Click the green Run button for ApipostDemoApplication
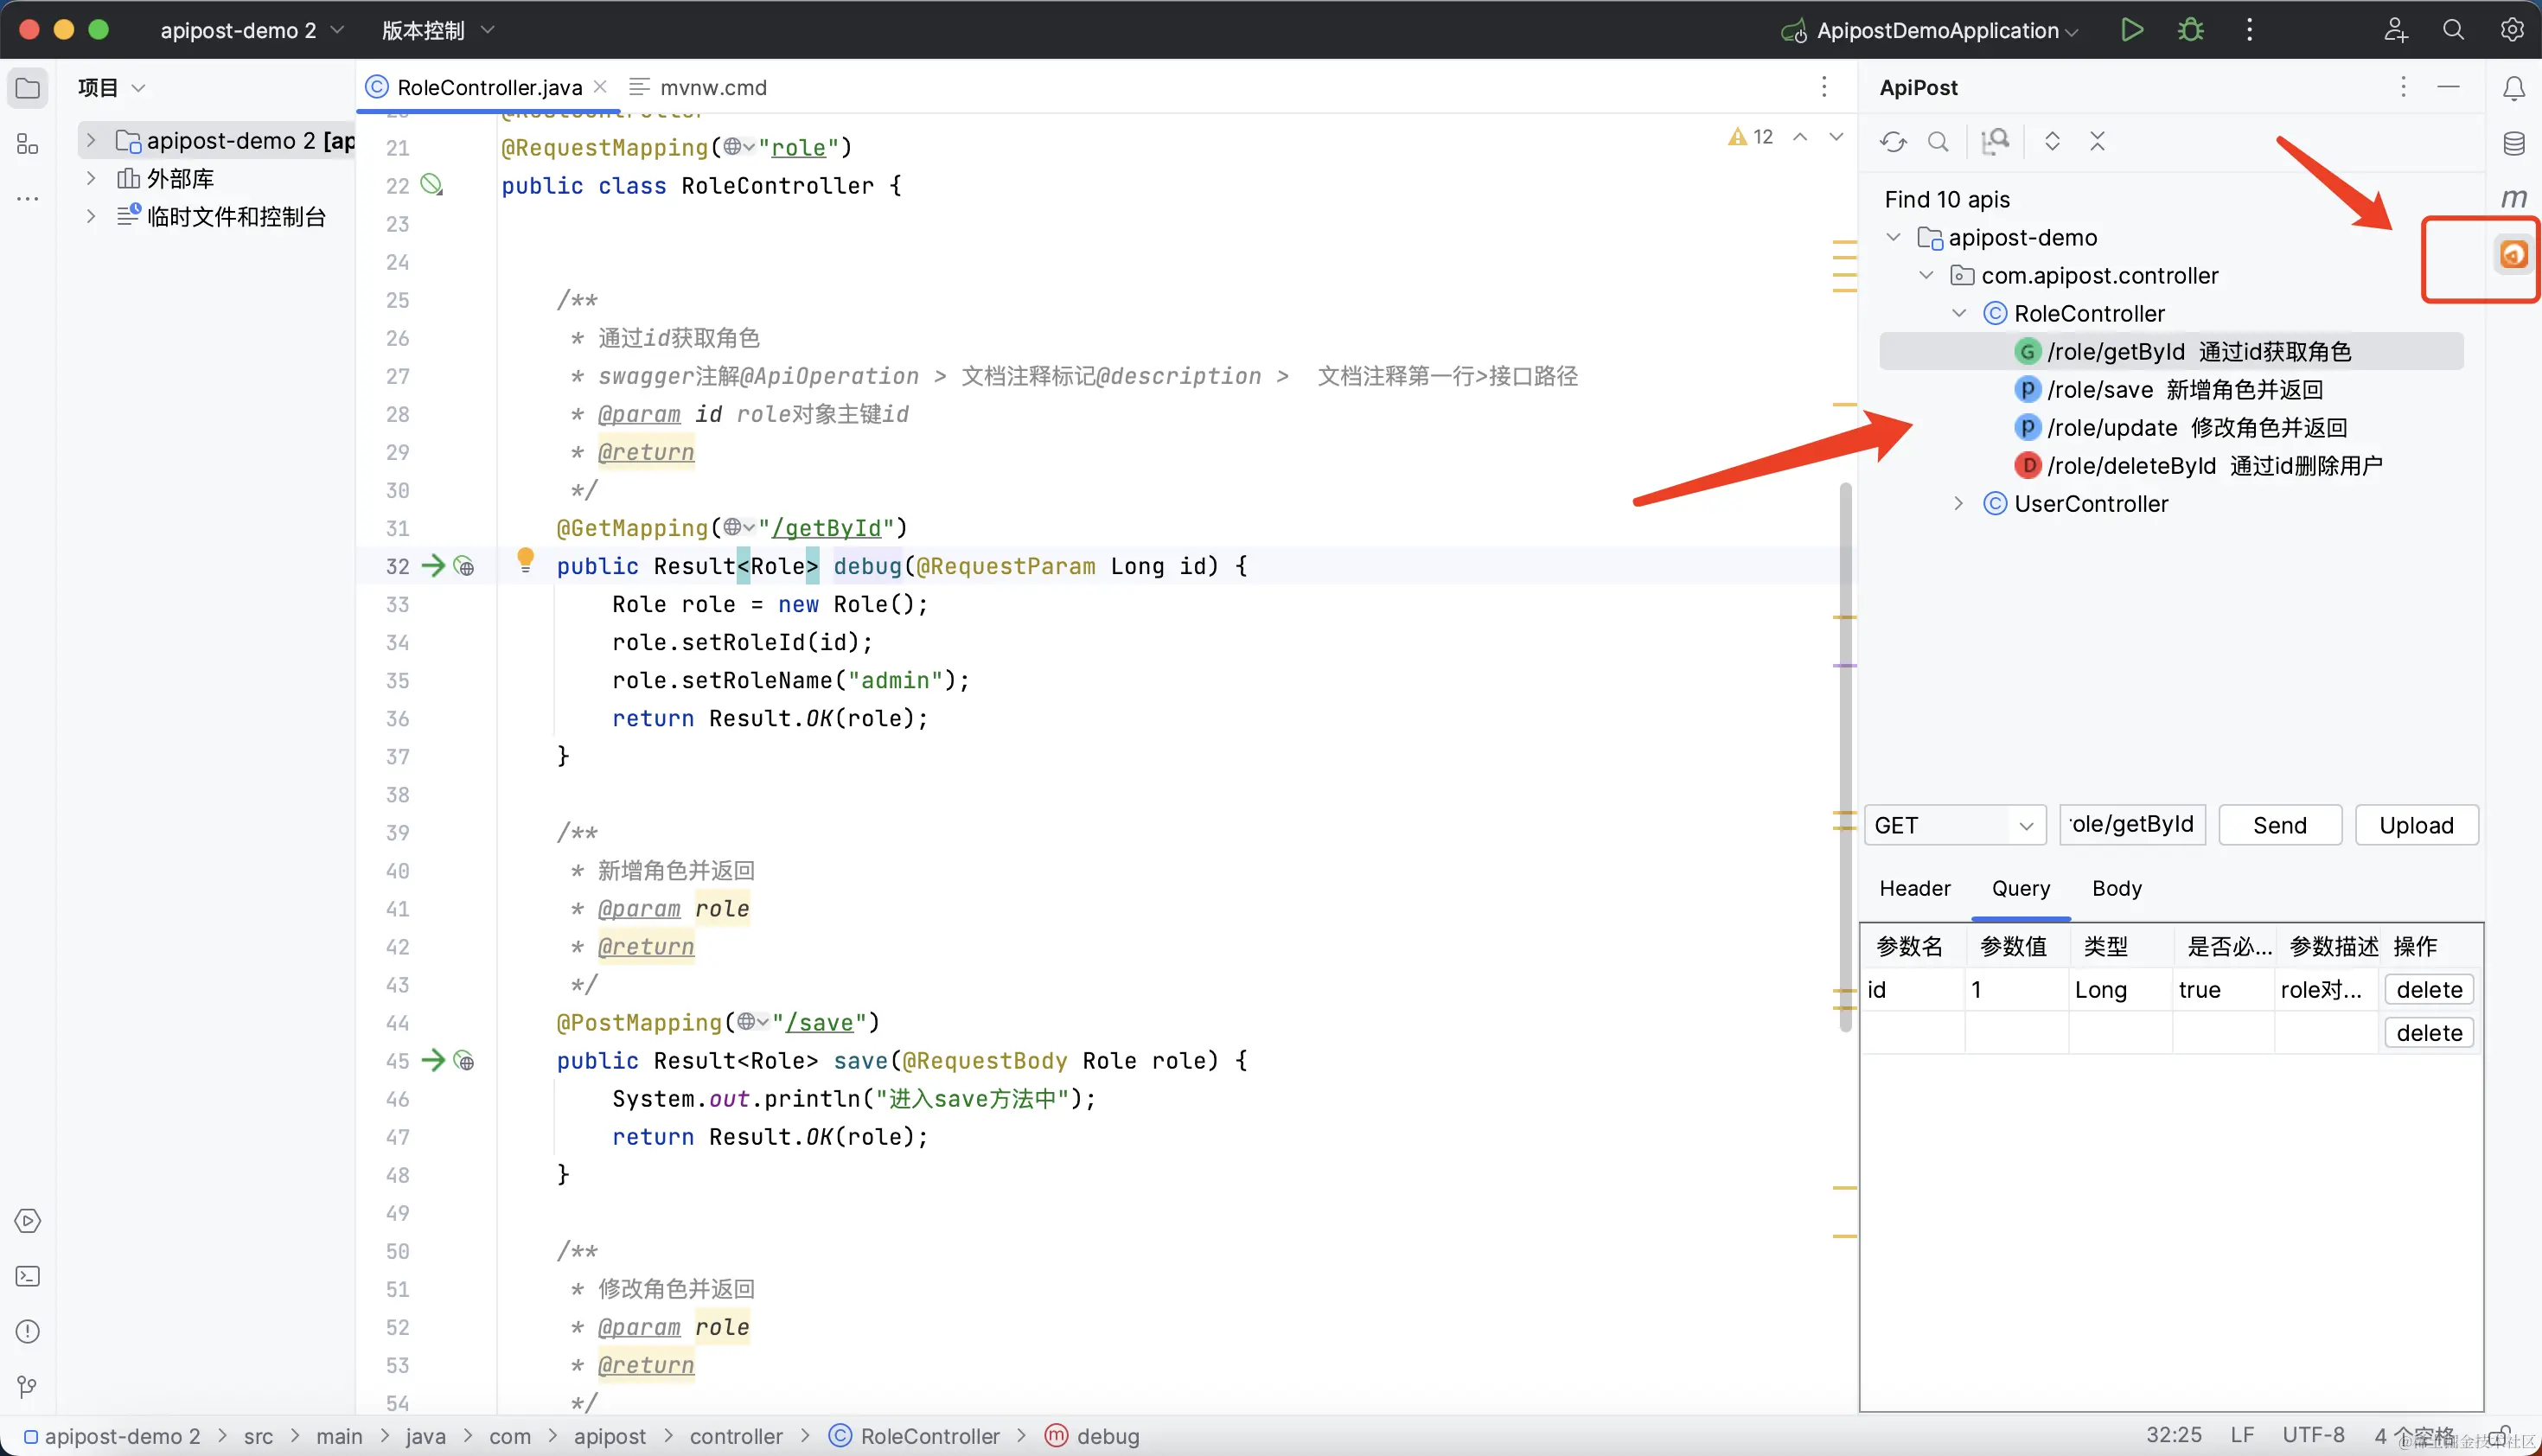Image resolution: width=2542 pixels, height=1456 pixels. tap(2131, 30)
